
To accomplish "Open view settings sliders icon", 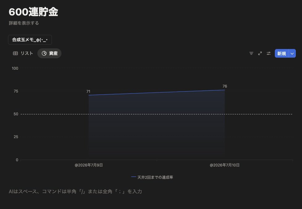I will pos(268,53).
